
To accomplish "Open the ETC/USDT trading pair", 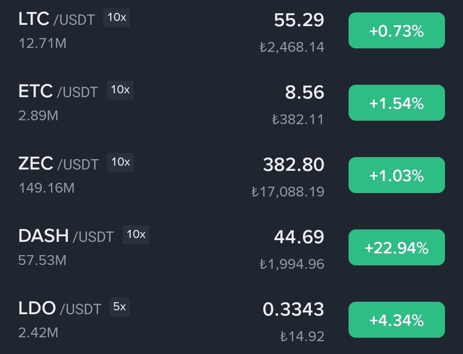I will tap(58, 92).
